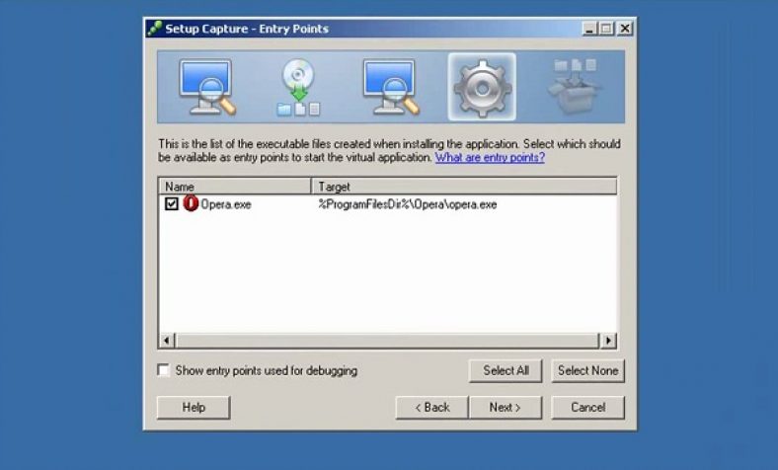Click the horizontal scrollbar track in list
This screenshot has width=778, height=470.
click(387, 341)
